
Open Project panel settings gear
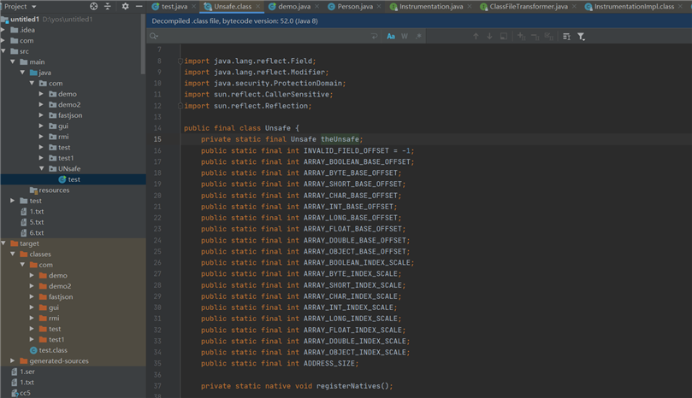(126, 6)
